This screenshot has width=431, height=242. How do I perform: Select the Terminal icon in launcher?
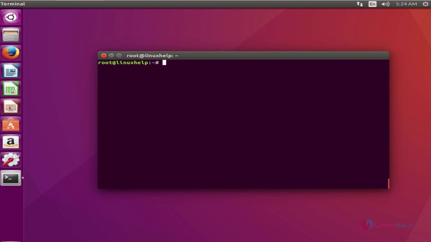click(11, 178)
